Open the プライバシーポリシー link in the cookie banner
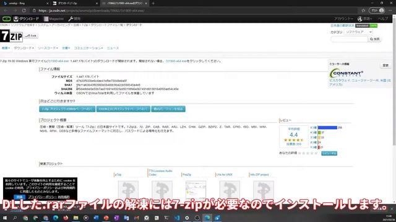This screenshot has width=396, height=222. click(x=43, y=197)
